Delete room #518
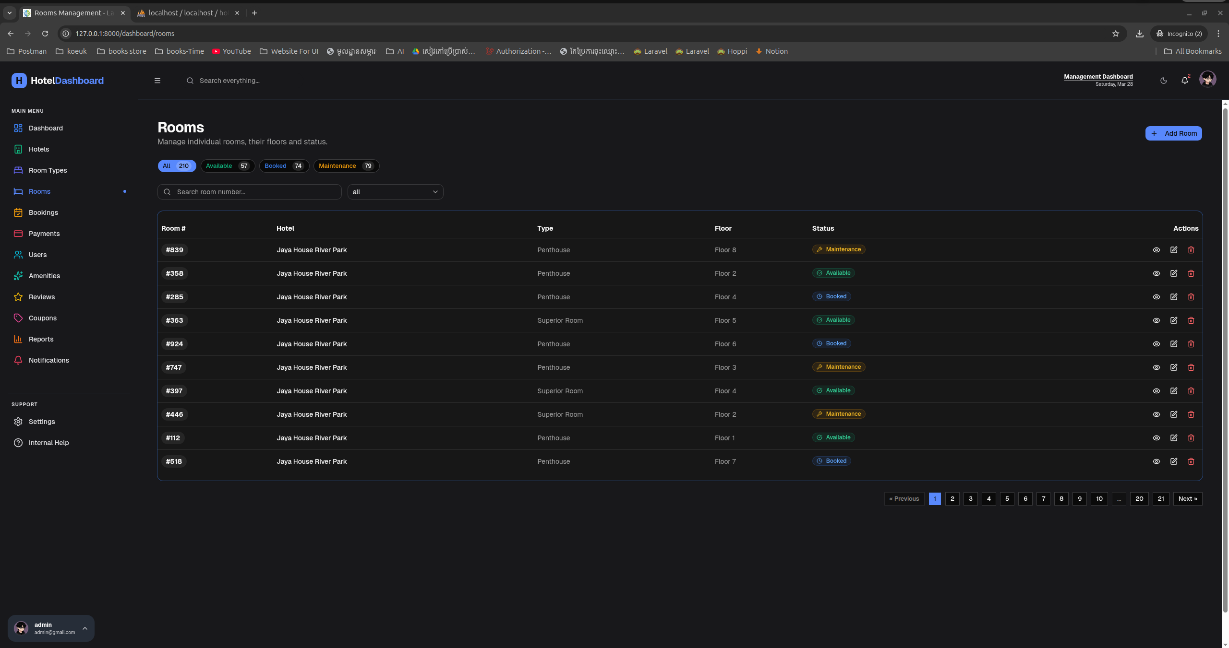The height and width of the screenshot is (648, 1229). (x=1191, y=461)
